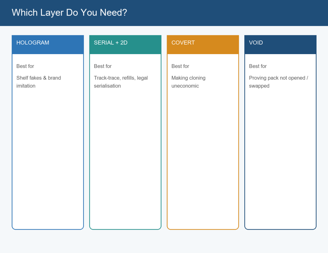
Task: Click 'Proving pack not opened / swapped' text
Action: point(279,82)
